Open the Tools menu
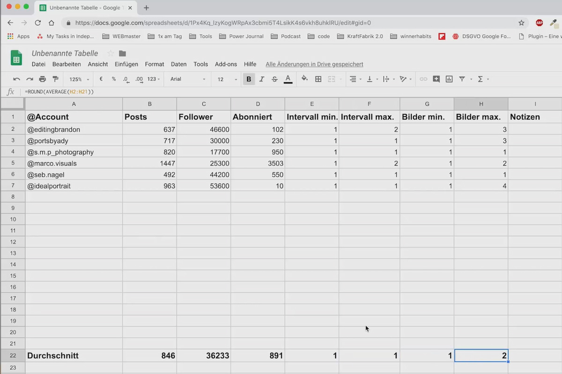Screen dimensions: 562x374 pos(201,64)
